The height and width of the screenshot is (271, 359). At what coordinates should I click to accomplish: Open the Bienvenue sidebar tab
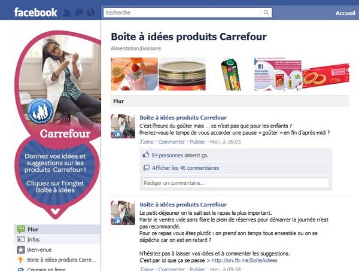click(57, 249)
